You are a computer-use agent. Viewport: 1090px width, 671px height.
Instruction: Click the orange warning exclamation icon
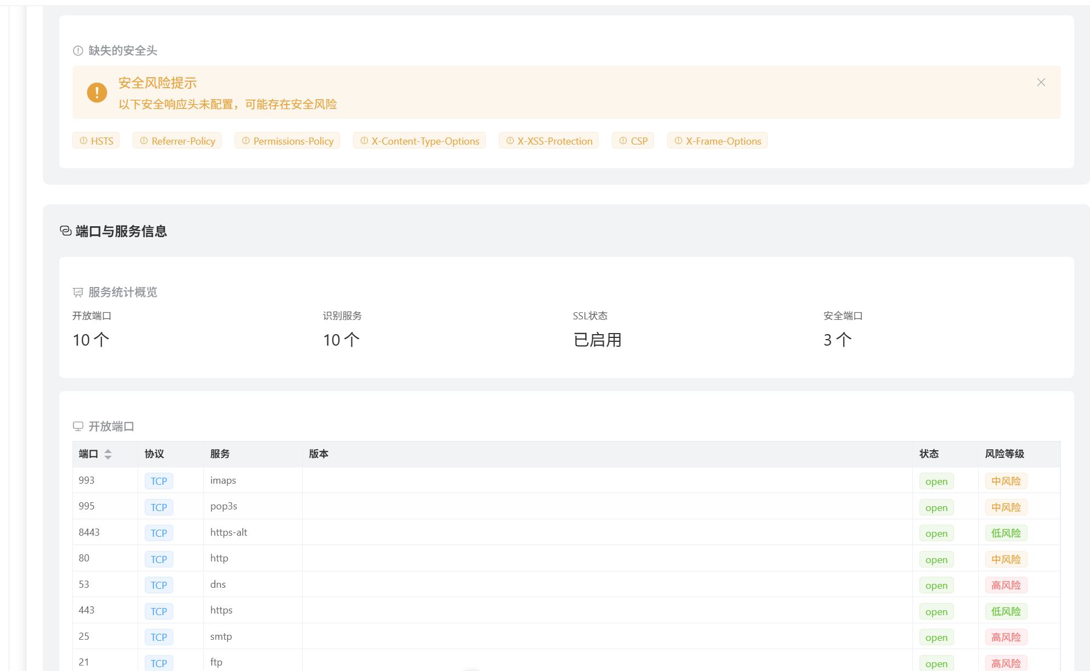pos(97,93)
